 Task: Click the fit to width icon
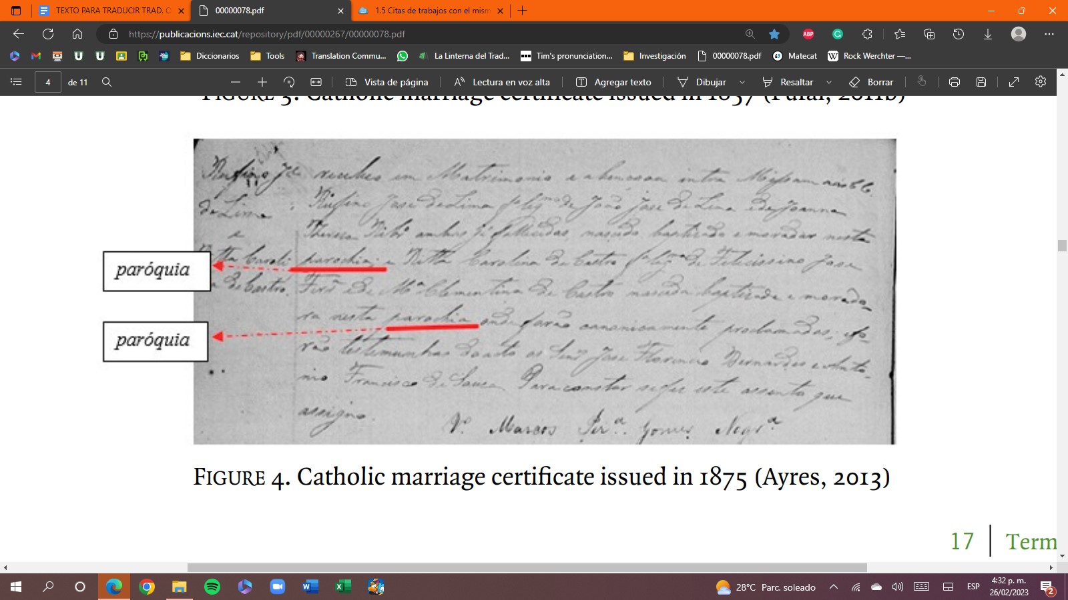coord(316,82)
